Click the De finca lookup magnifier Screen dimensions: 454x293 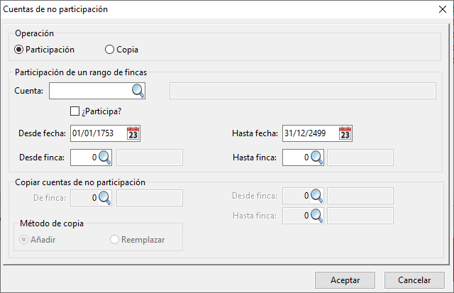click(x=105, y=197)
